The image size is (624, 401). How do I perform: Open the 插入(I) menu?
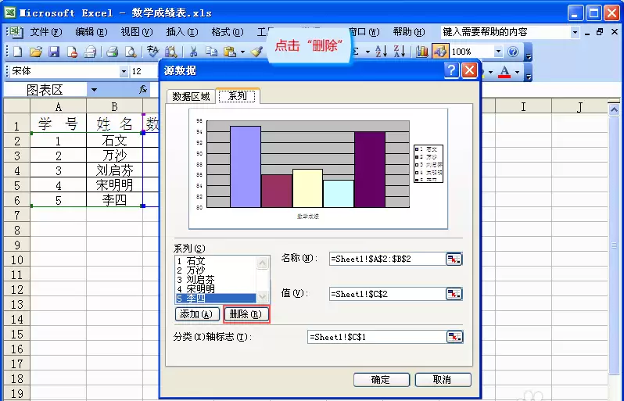pyautogui.click(x=182, y=32)
